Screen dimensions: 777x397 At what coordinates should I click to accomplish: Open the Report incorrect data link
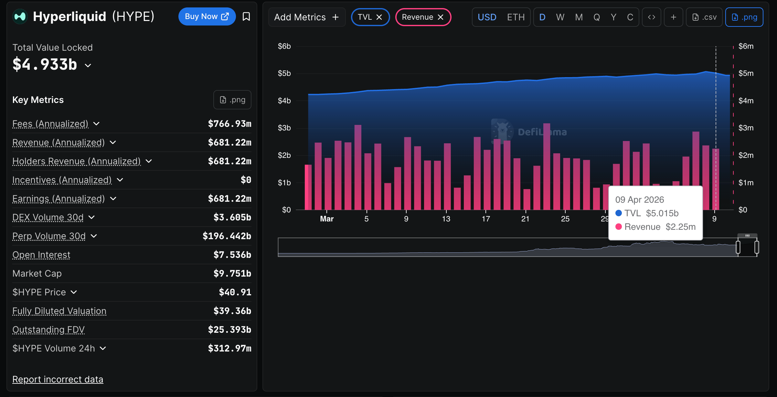click(x=58, y=379)
